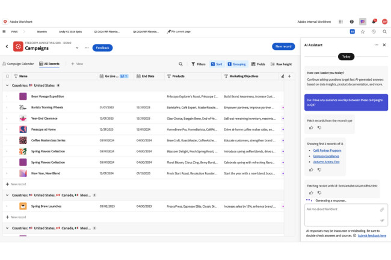Thumbs down the Fetching record with id response

(x=319, y=193)
